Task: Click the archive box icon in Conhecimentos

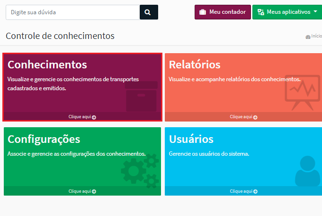Action: tap(141, 96)
